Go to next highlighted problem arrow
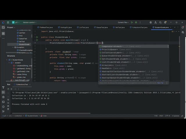Viewport: 186px width, 139px height. (179, 32)
